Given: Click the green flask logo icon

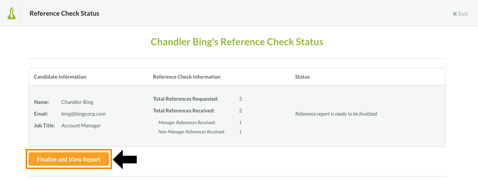Looking at the screenshot, I should (11, 13).
